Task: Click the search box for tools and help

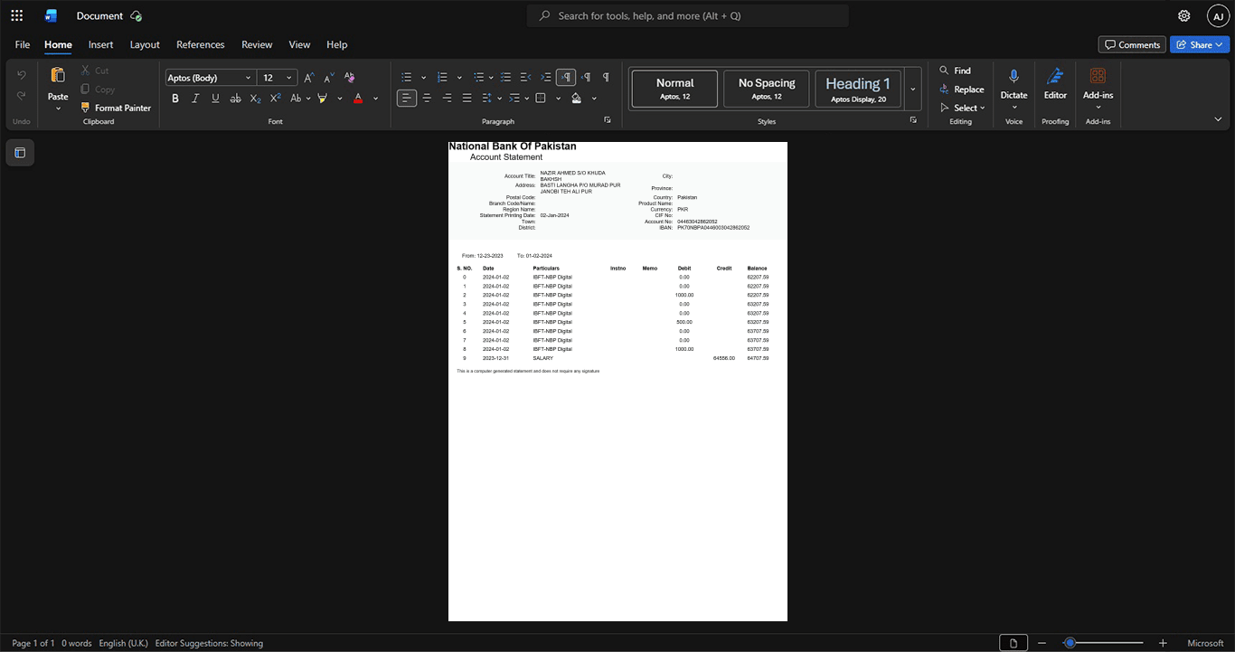Action: click(x=687, y=15)
